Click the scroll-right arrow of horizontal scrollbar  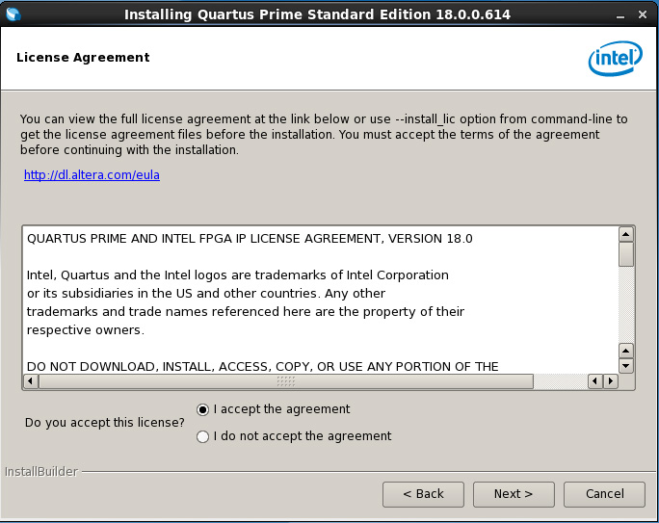[611, 381]
